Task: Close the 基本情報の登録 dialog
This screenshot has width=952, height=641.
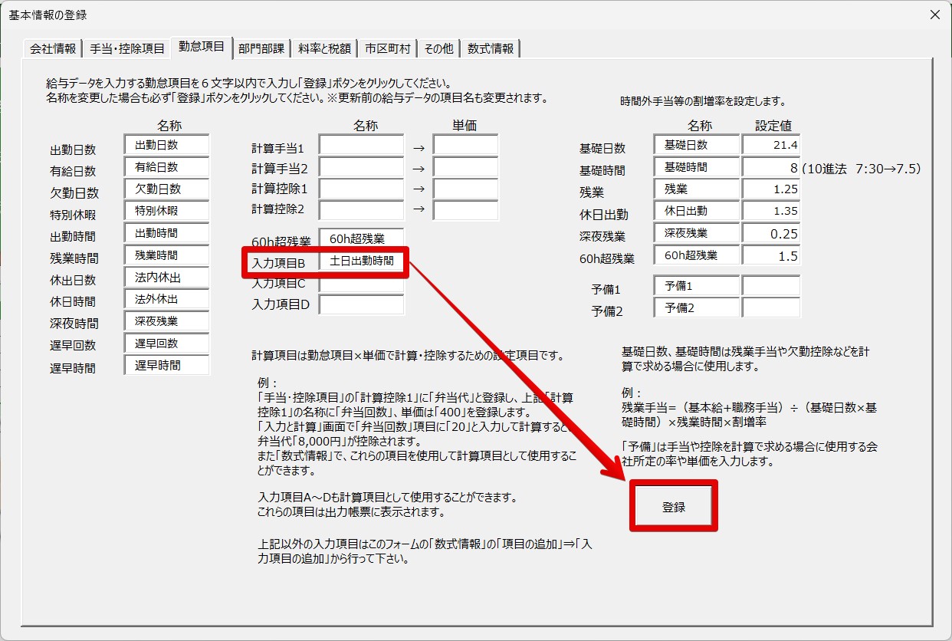Action: coord(934,15)
